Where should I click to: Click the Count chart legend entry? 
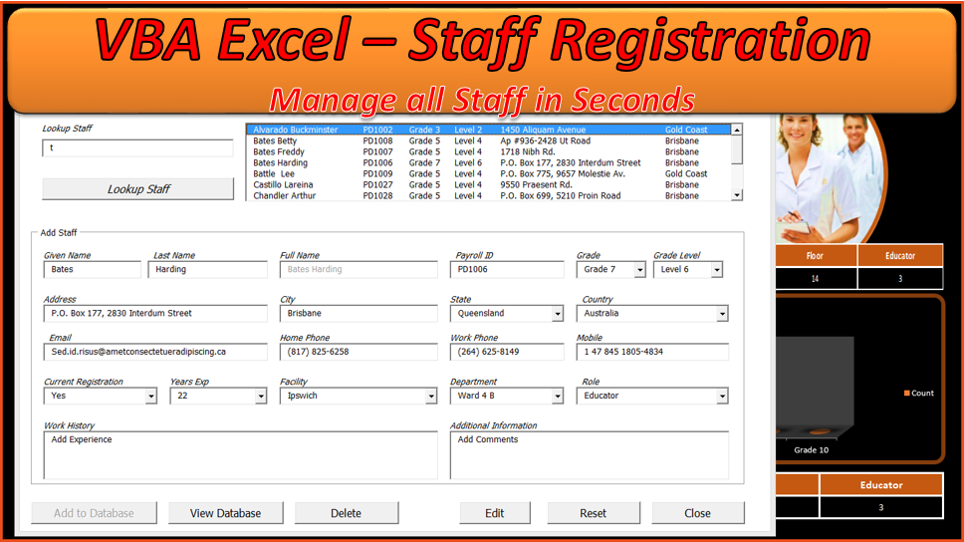pos(918,394)
